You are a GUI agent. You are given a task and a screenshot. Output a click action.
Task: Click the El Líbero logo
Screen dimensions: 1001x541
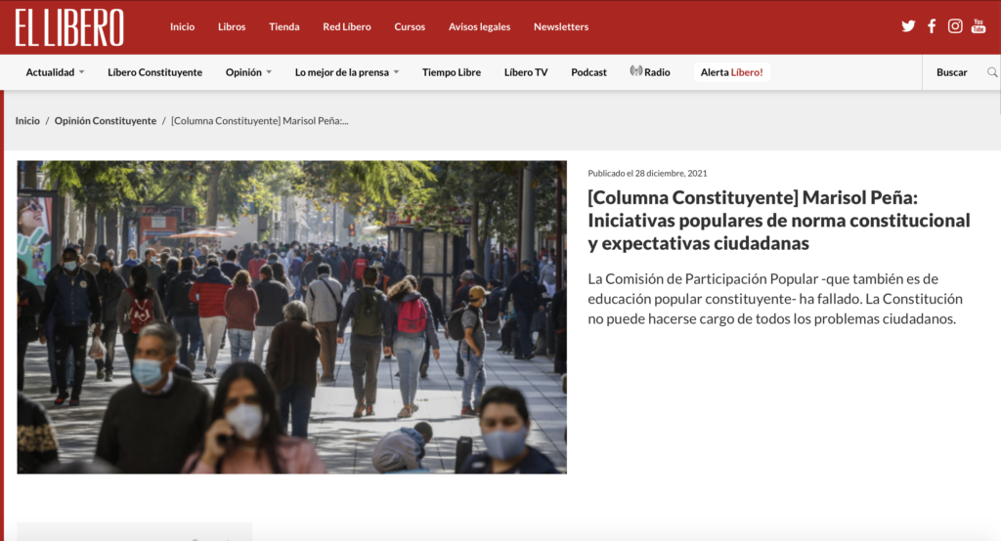point(69,27)
